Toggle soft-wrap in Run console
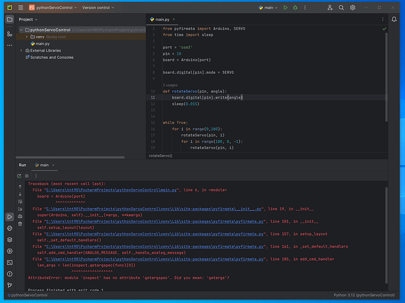The height and width of the screenshot is (303, 405). pyautogui.click(x=20, y=201)
